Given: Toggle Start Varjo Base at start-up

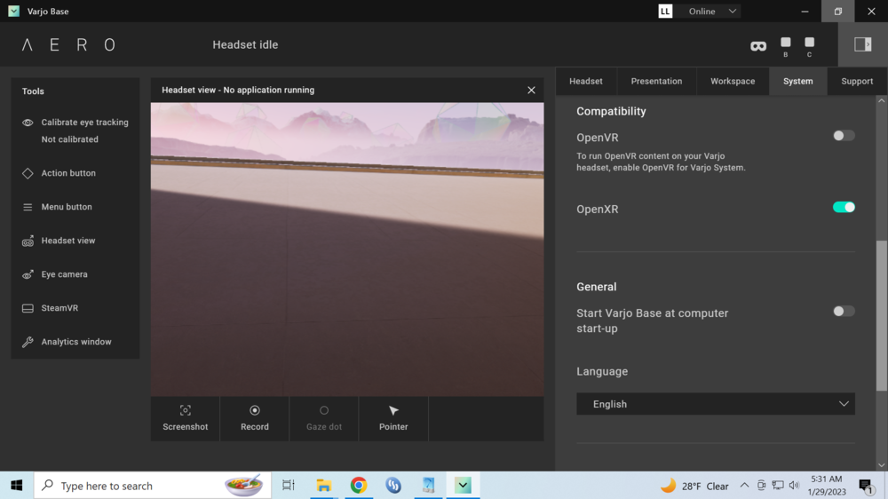Looking at the screenshot, I should point(844,312).
